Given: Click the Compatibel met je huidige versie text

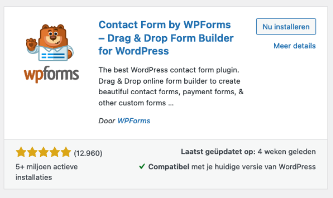Looking at the screenshot, I should pos(232,167).
